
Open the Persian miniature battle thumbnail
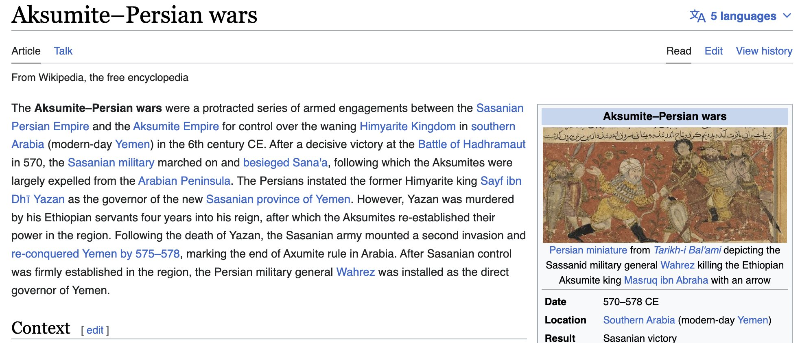(664, 185)
